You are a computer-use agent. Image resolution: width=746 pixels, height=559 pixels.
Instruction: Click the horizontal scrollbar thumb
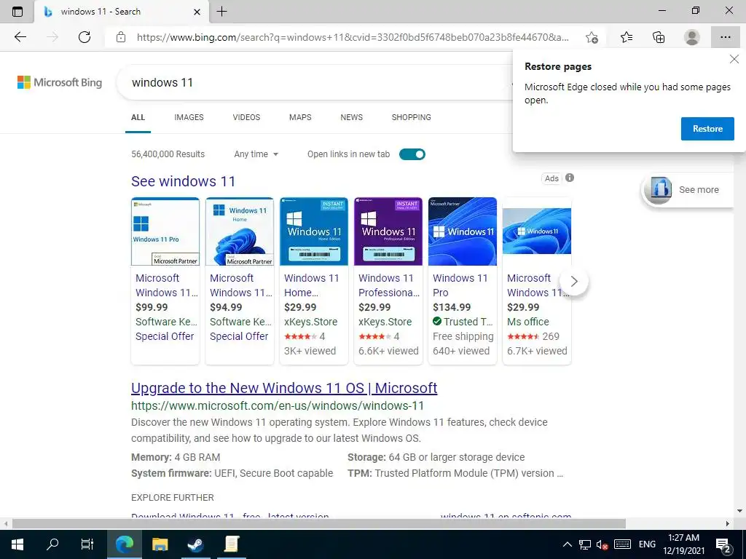[319, 523]
